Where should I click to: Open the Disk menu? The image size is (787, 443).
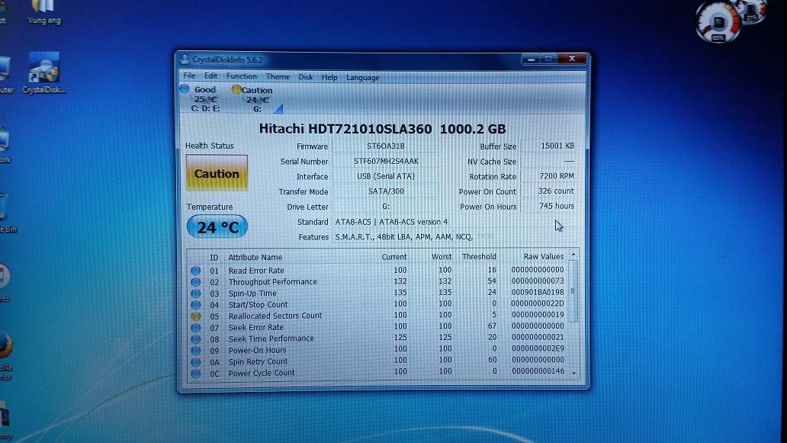click(305, 77)
